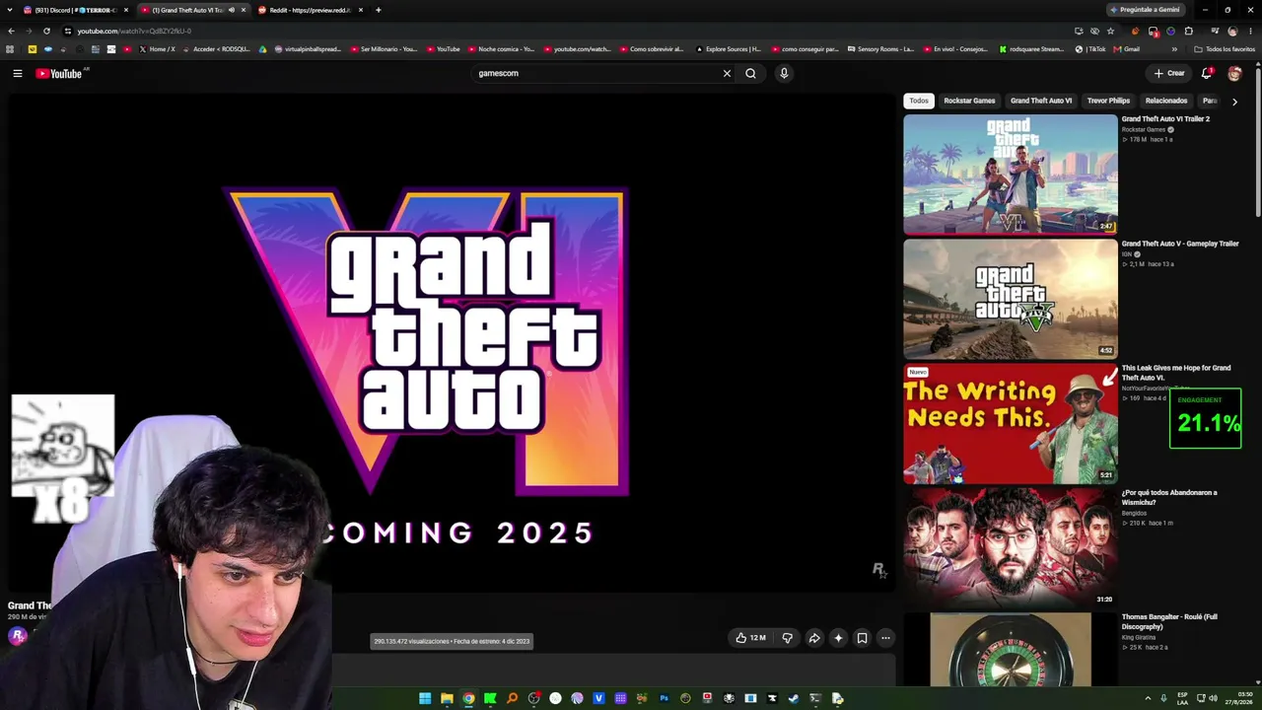This screenshot has height=710, width=1262.
Task: Click the Chrome address bar URL
Action: [x=135, y=31]
